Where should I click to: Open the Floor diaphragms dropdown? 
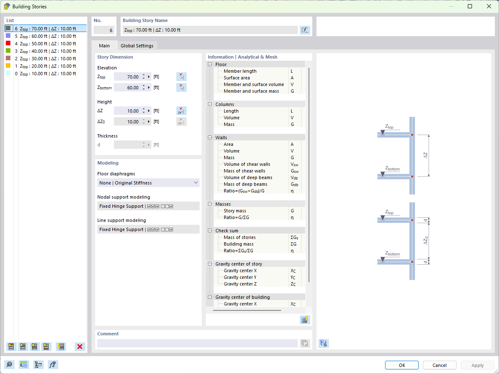coord(148,183)
